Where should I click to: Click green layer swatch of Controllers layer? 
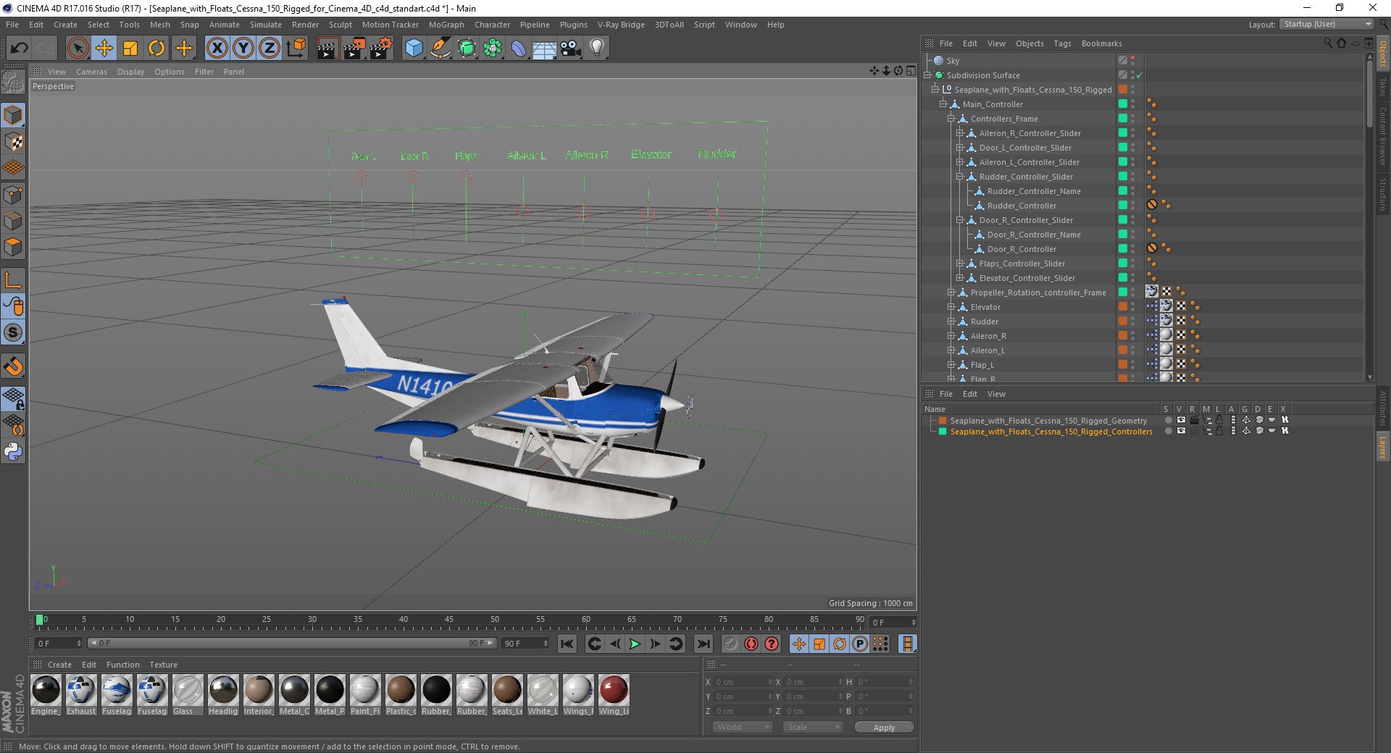coord(943,431)
